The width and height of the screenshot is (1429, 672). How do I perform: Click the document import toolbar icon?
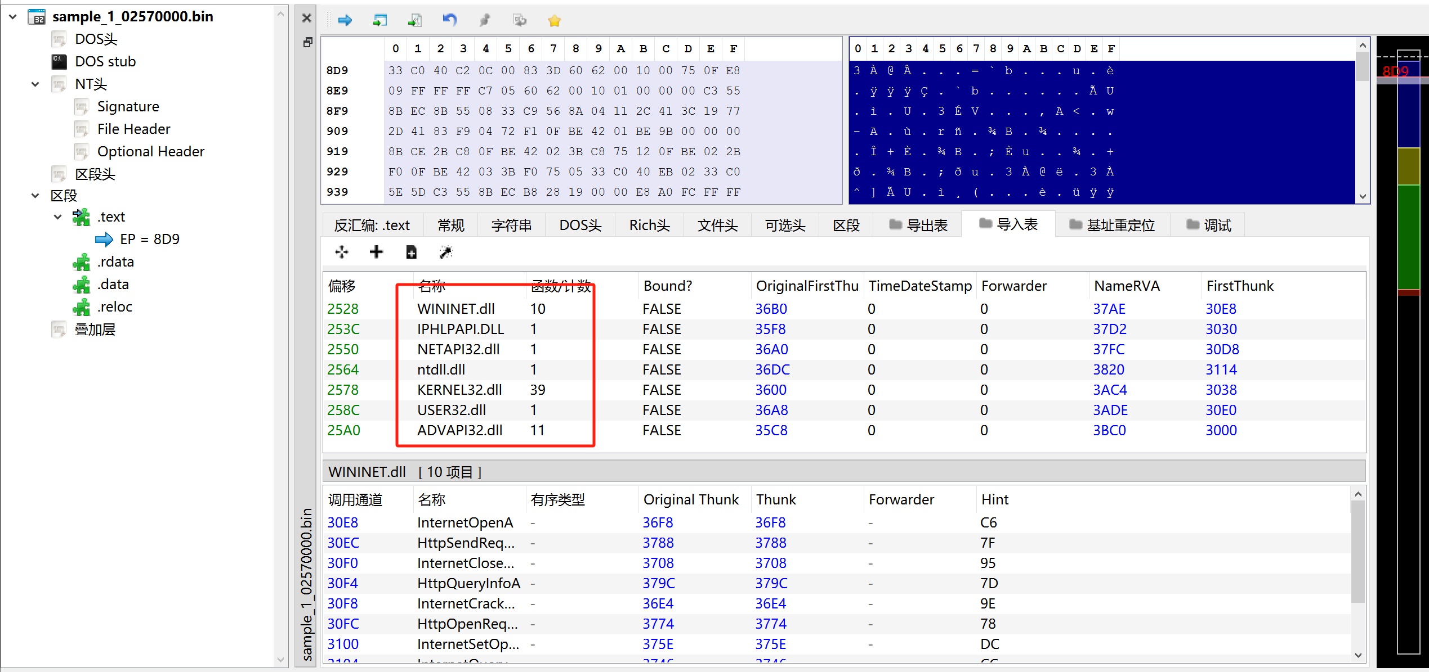(415, 21)
